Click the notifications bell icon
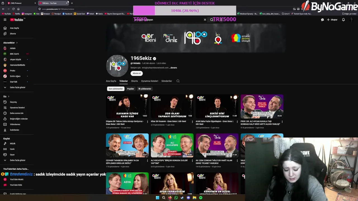The width and height of the screenshot is (358, 201). [x=343, y=20]
